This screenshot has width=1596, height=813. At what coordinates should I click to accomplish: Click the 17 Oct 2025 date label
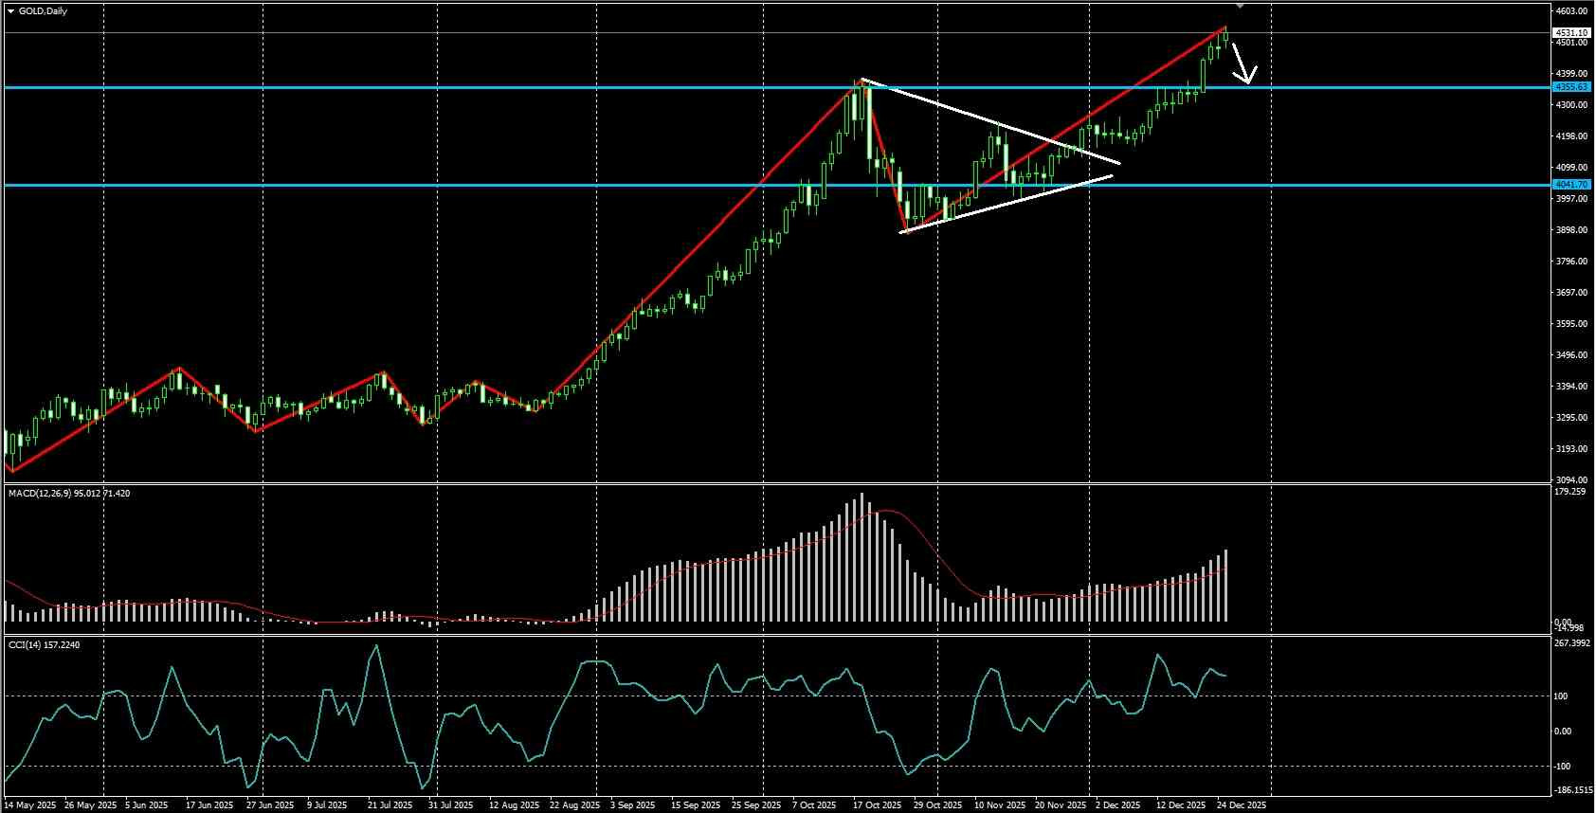877,805
